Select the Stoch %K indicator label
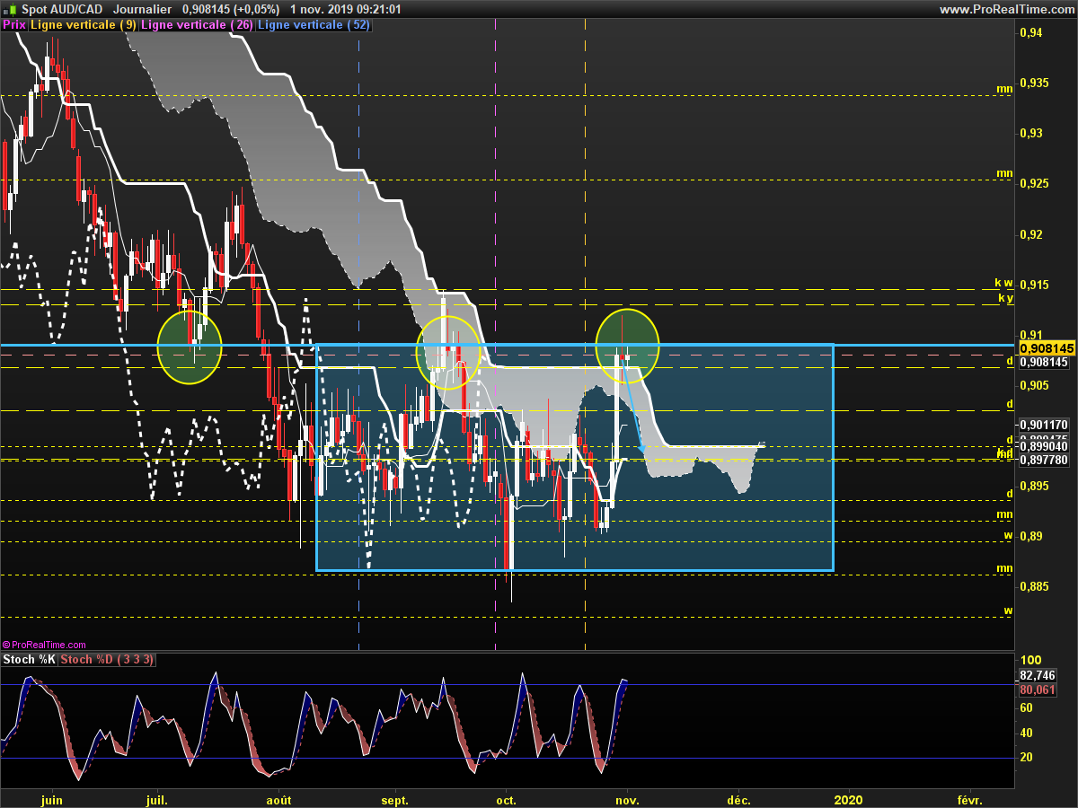 [x=29, y=660]
